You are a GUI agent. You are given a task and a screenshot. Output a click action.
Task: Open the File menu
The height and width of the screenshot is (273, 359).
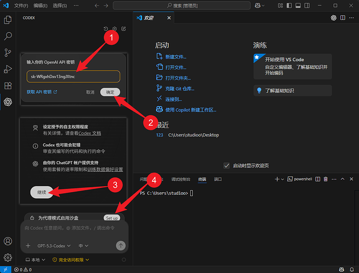(x=21, y=5)
